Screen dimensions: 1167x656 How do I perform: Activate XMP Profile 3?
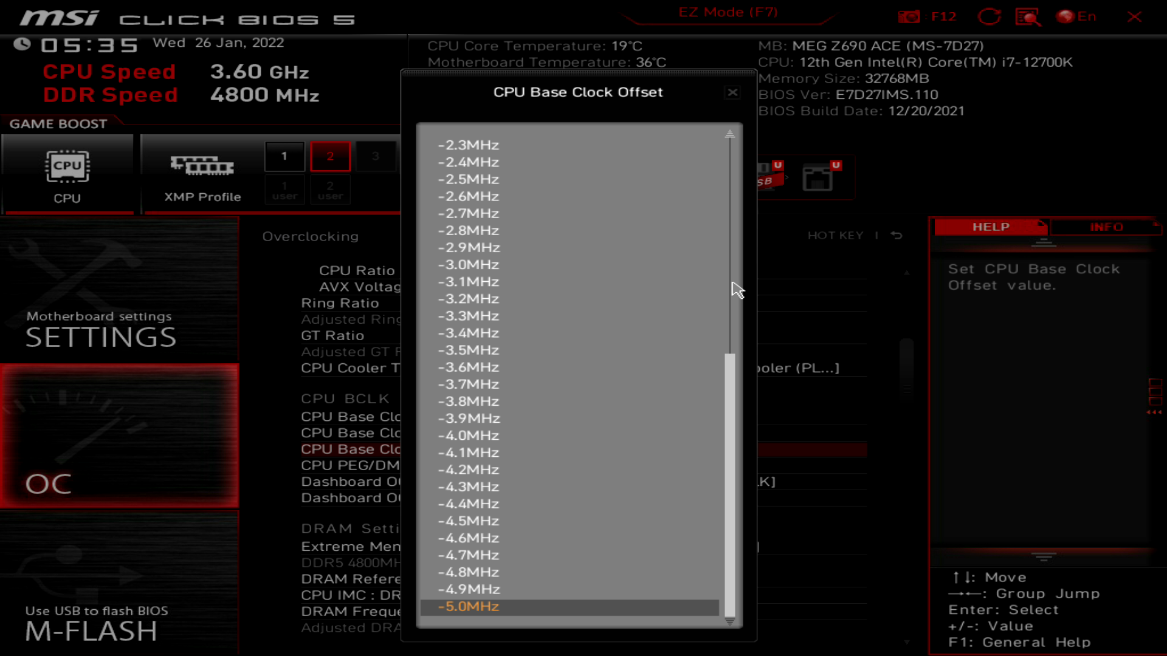(x=376, y=156)
